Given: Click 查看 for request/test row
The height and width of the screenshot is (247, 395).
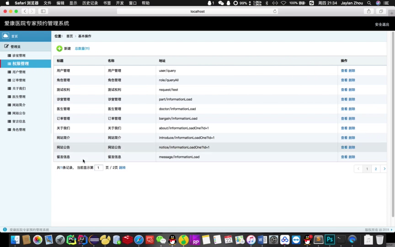Looking at the screenshot, I should [x=344, y=90].
